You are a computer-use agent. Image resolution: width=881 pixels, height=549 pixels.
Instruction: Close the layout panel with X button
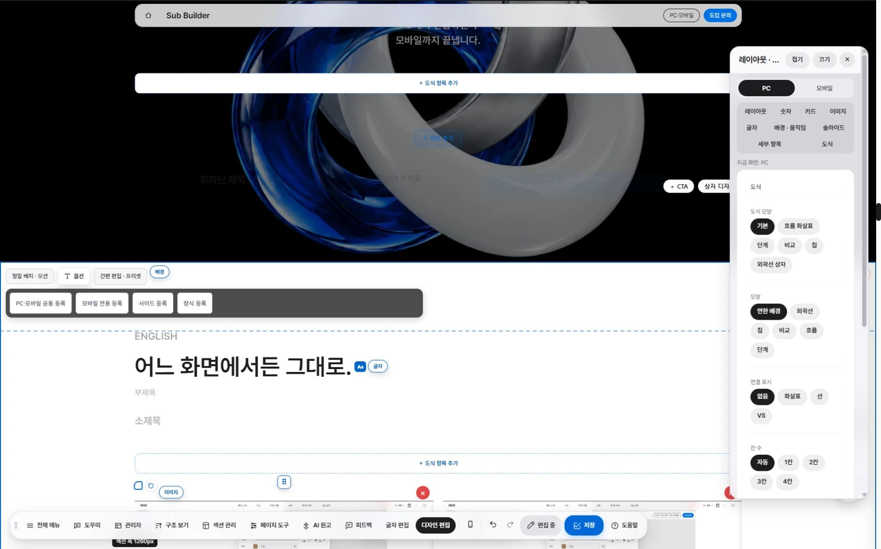(847, 60)
